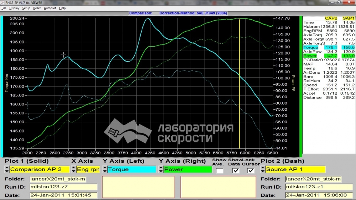Click the Correction-Method SAE J1349 text
The image size is (356, 200).
point(193,13)
